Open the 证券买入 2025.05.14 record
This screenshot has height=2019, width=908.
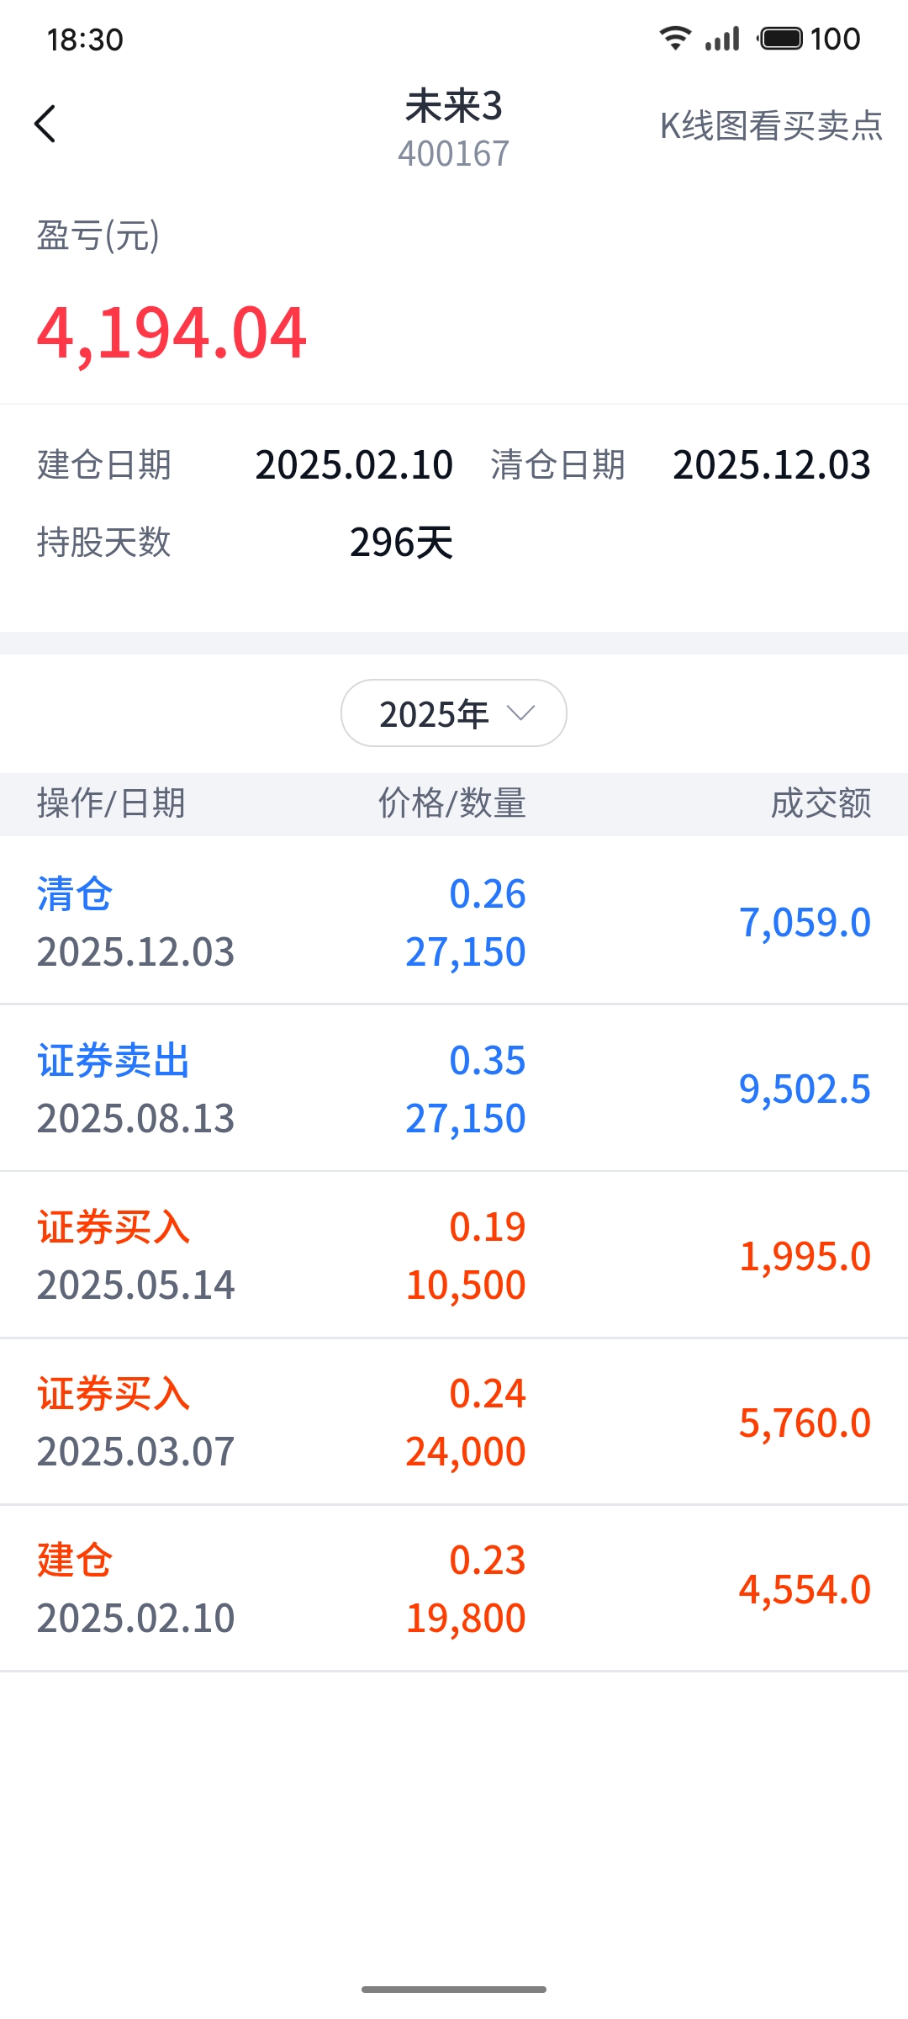click(454, 1254)
